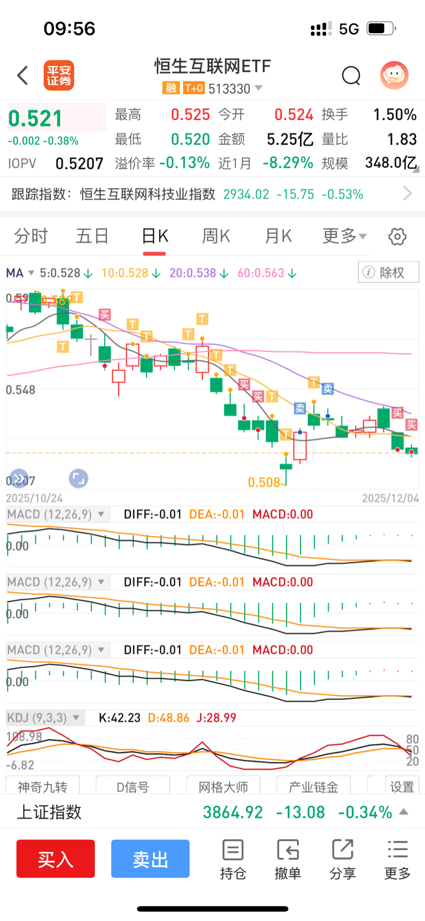Open the Ping An Securities logo
This screenshot has width=425, height=921.
click(59, 75)
